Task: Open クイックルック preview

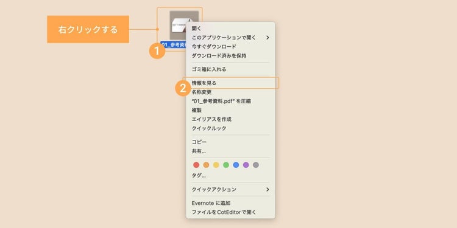Action: point(230,128)
